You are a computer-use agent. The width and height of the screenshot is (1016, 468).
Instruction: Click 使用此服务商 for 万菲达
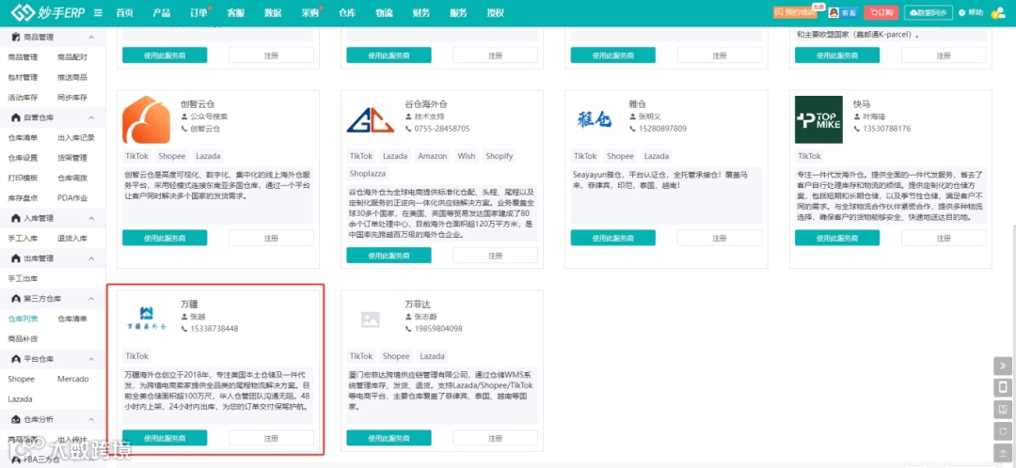point(389,438)
